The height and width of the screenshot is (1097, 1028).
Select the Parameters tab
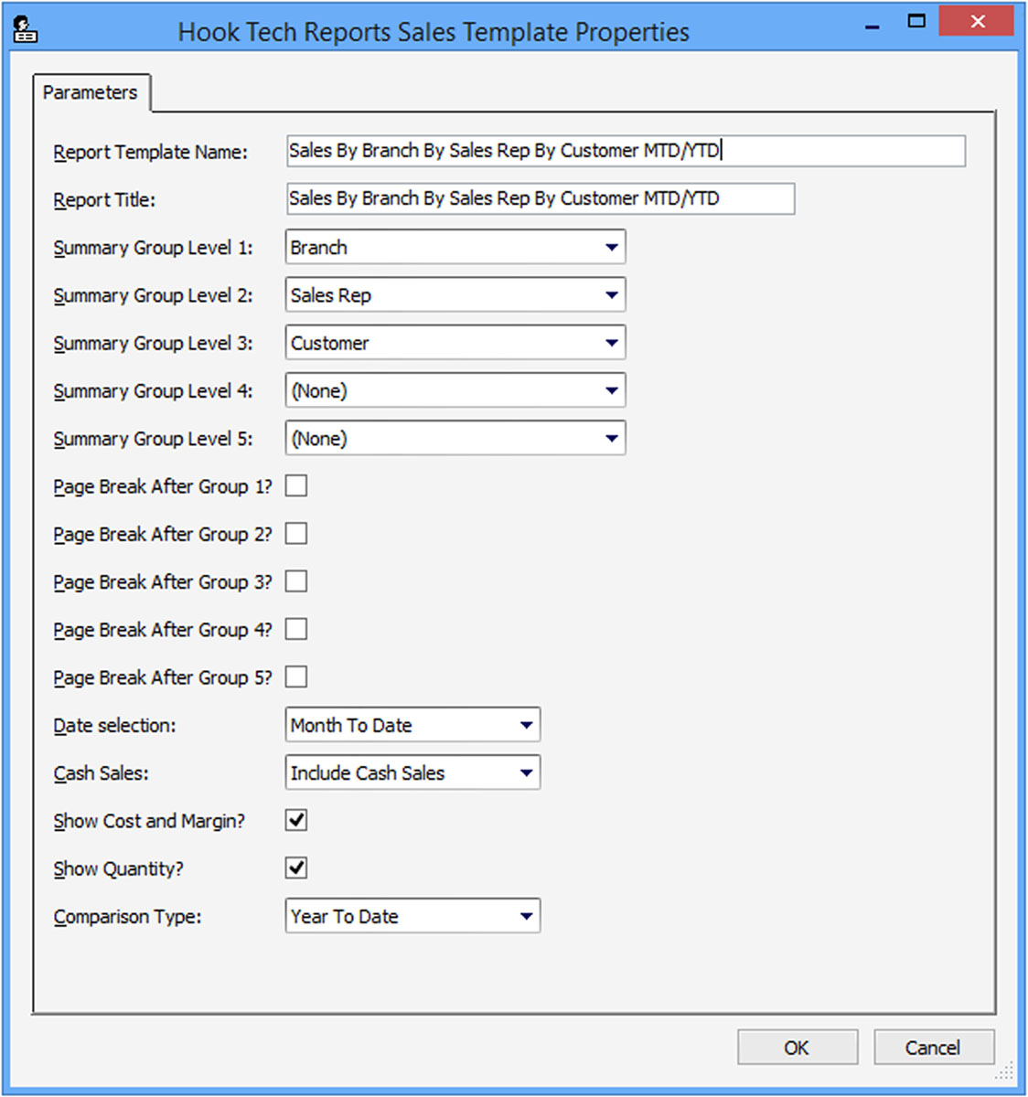click(x=91, y=92)
